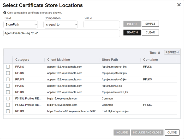
Task: Sort by the Category column header
Action: pyautogui.click(x=22, y=60)
